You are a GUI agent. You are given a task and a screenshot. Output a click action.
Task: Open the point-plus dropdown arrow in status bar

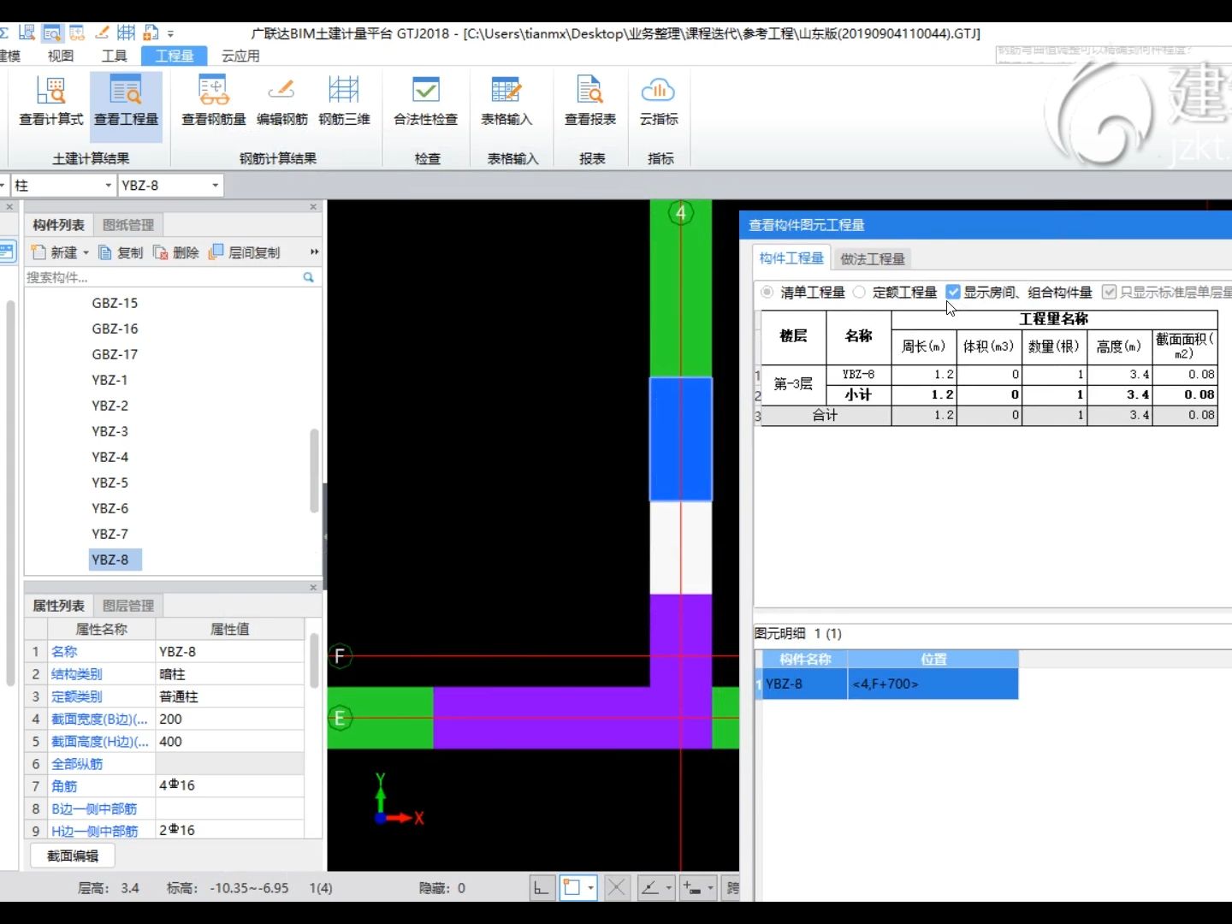point(710,888)
